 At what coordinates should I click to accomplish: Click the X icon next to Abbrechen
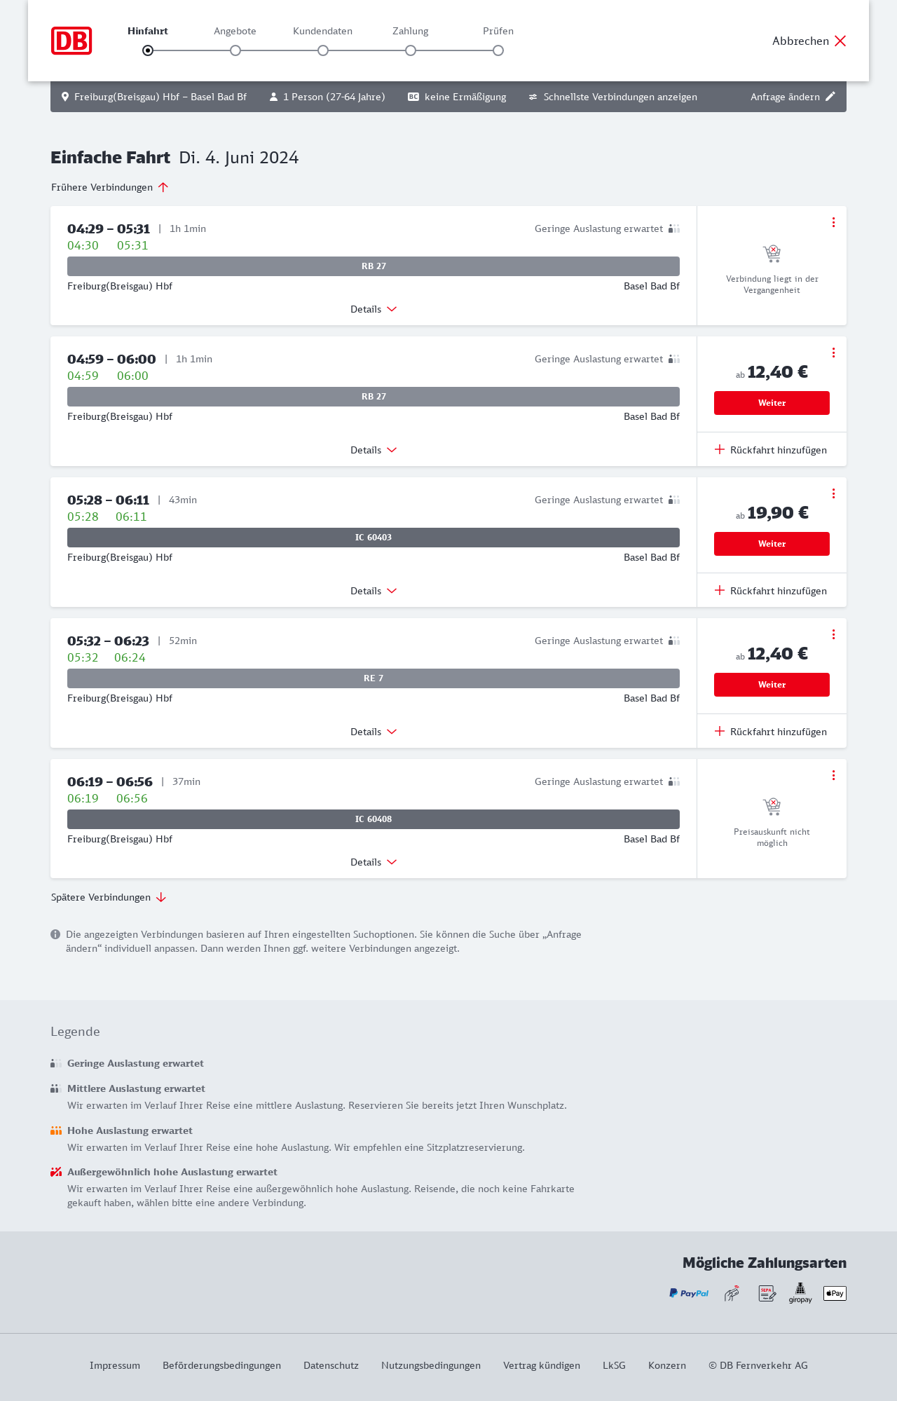[x=840, y=41]
